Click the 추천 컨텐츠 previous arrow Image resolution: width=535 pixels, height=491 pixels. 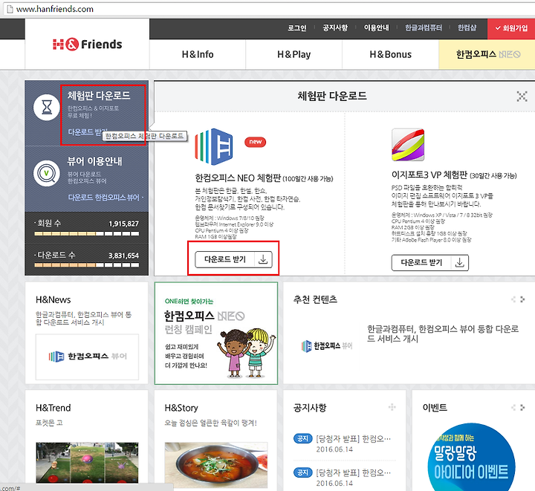(513, 299)
